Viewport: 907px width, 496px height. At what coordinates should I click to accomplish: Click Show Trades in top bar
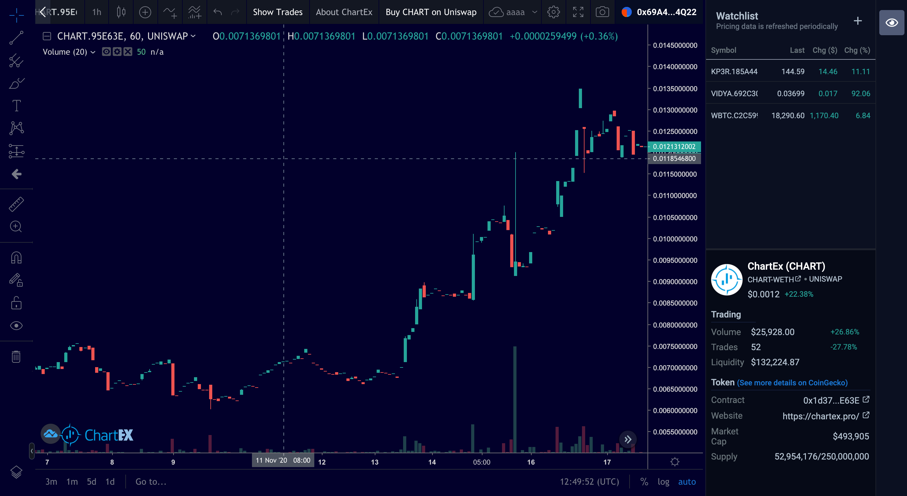(x=277, y=12)
